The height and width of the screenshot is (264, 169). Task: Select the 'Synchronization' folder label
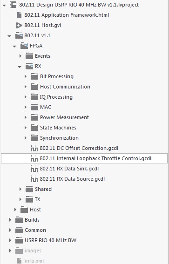click(59, 138)
